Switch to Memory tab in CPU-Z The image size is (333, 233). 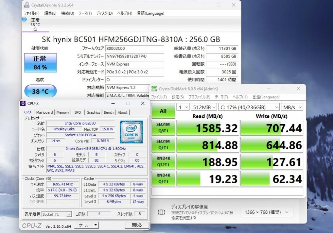(63, 112)
